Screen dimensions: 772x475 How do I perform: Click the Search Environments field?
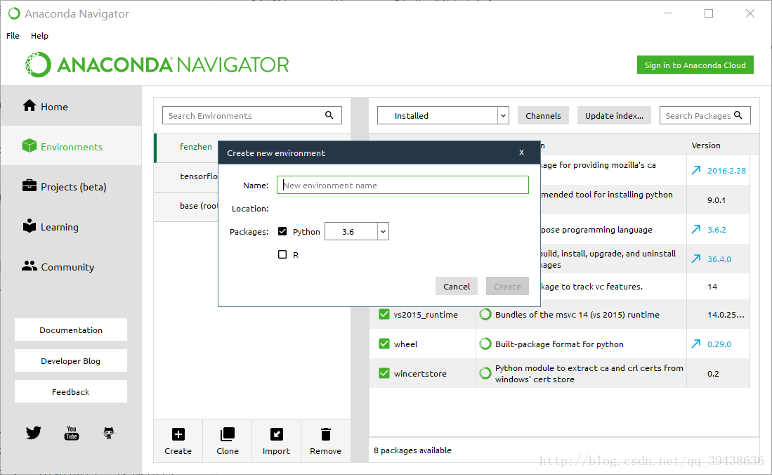pyautogui.click(x=251, y=115)
